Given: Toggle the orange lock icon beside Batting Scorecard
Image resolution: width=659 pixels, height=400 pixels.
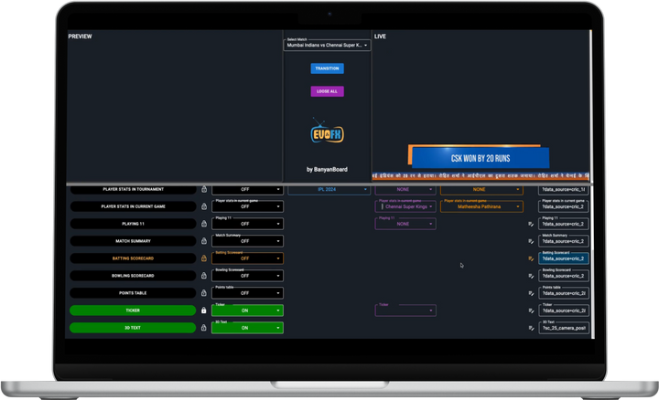Looking at the screenshot, I should [204, 258].
